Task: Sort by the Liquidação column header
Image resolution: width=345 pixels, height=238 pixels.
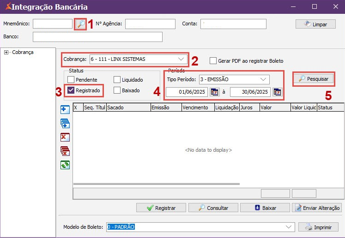Action: pyautogui.click(x=227, y=107)
